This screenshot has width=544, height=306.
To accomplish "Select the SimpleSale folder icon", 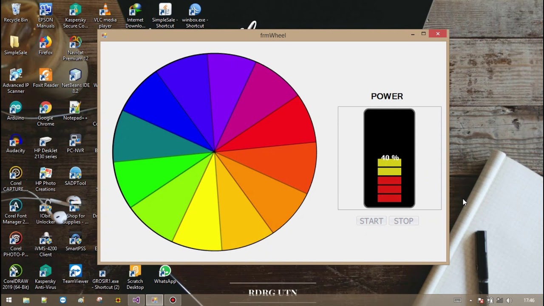I will 16,45.
